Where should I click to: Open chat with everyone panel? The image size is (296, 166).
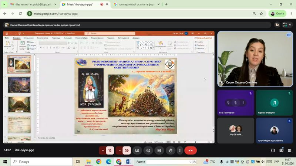coord(281,150)
